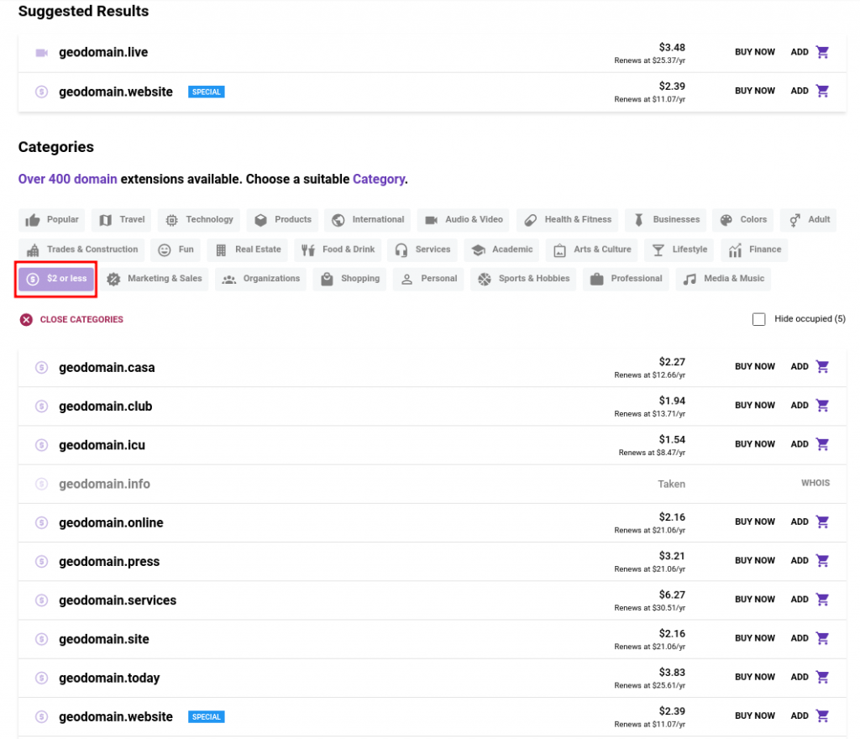Click BUY NOW for geodomain.today
The width and height of the screenshot is (860, 739).
point(755,677)
